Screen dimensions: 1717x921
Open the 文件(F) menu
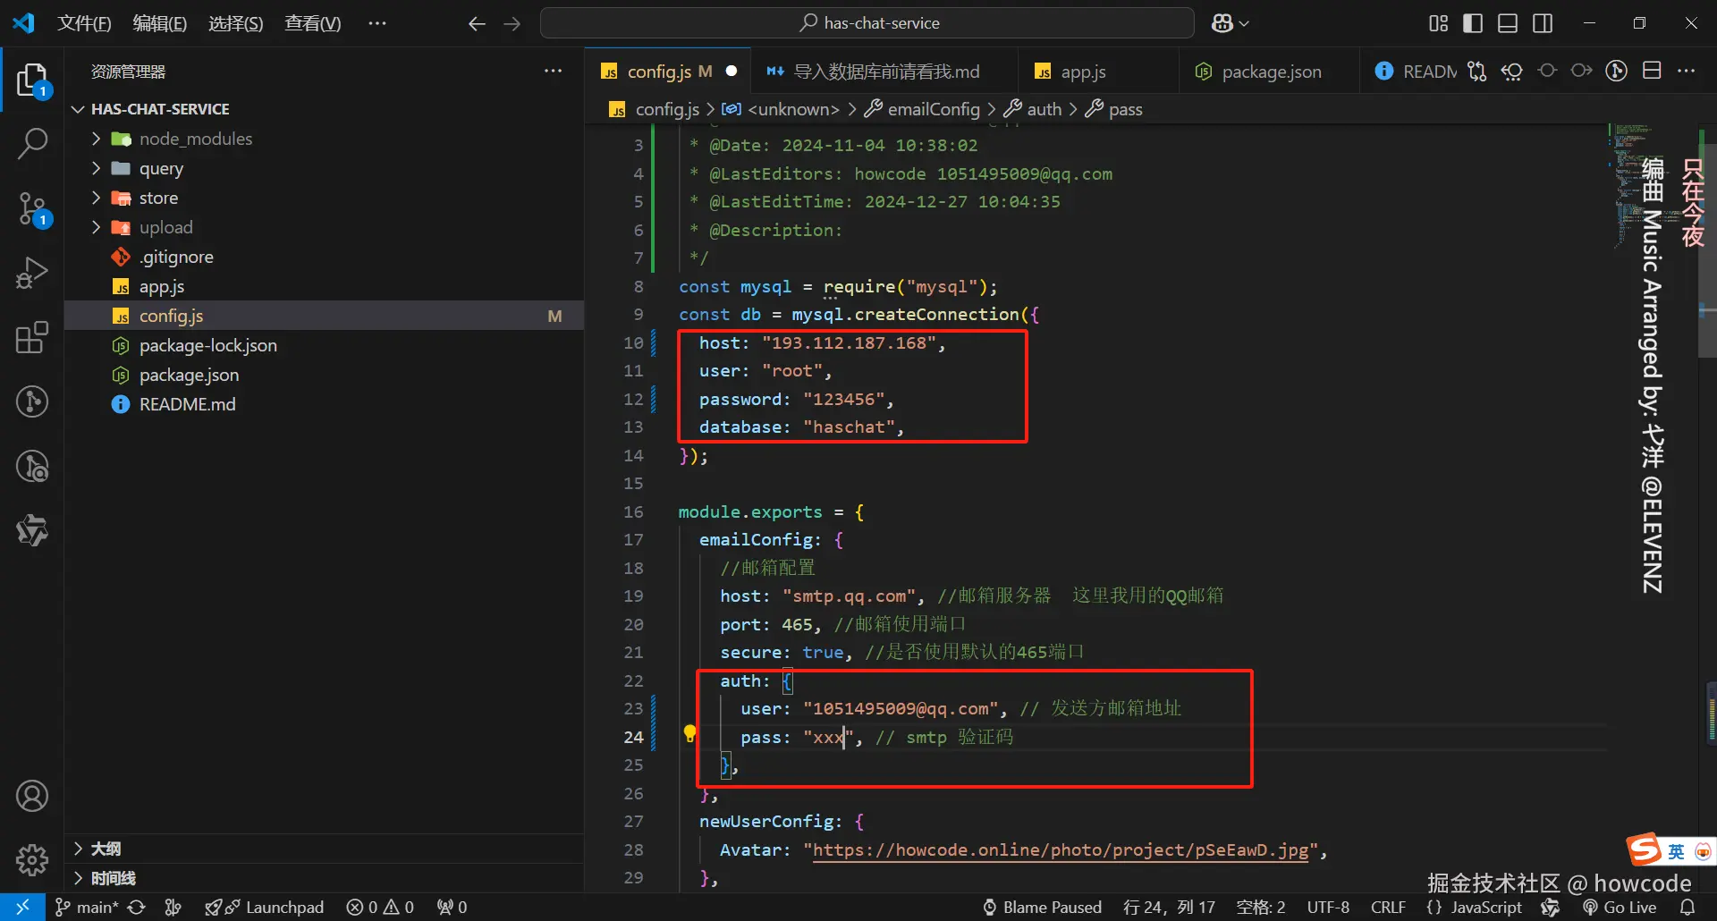click(84, 23)
